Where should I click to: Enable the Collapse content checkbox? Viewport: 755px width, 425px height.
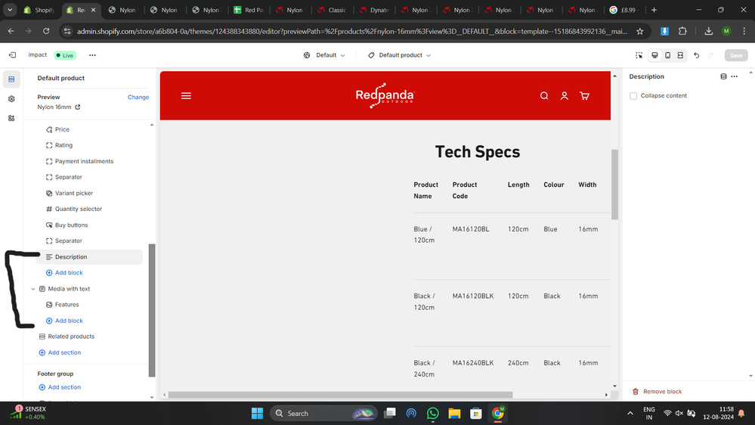coord(633,96)
